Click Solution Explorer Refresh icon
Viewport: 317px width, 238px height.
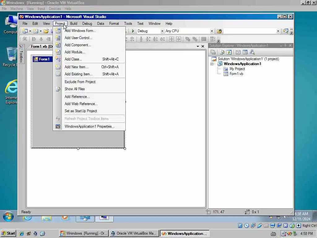click(x=229, y=52)
